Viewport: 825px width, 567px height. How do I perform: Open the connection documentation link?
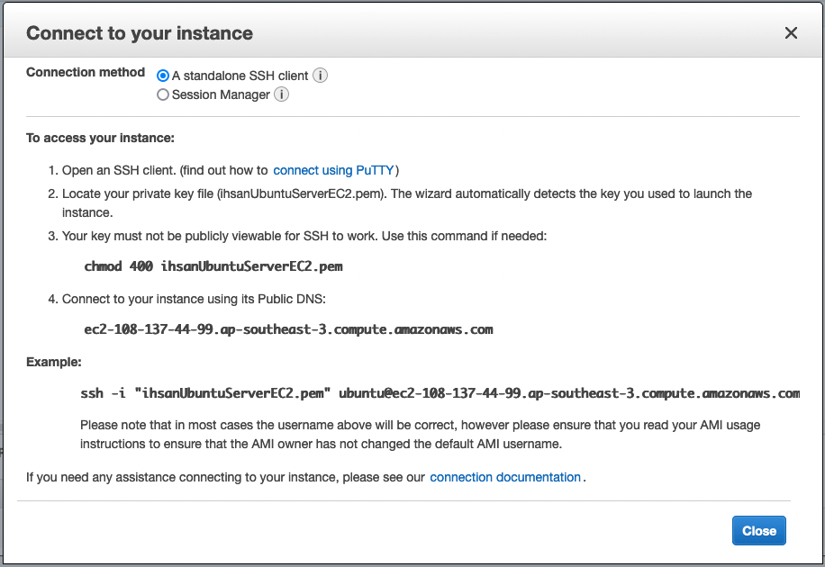[505, 477]
